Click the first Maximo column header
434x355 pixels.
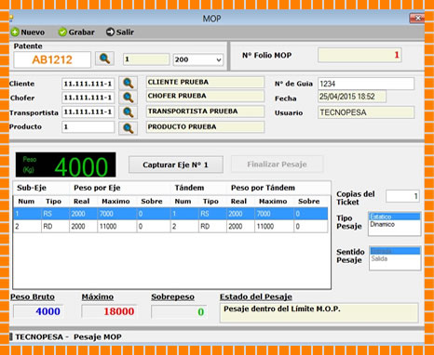pos(115,202)
